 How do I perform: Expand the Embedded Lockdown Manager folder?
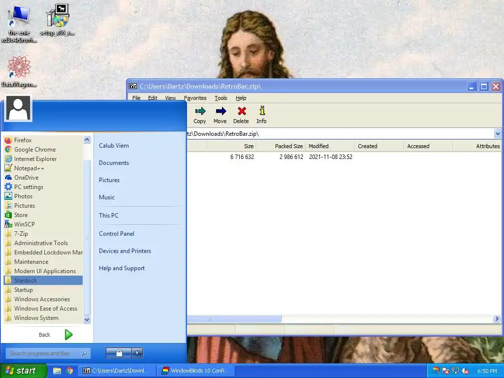click(43, 252)
